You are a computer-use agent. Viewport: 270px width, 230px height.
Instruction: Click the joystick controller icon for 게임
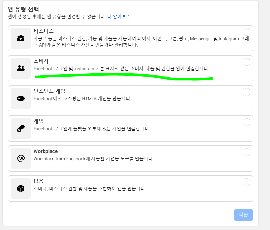pos(21,128)
